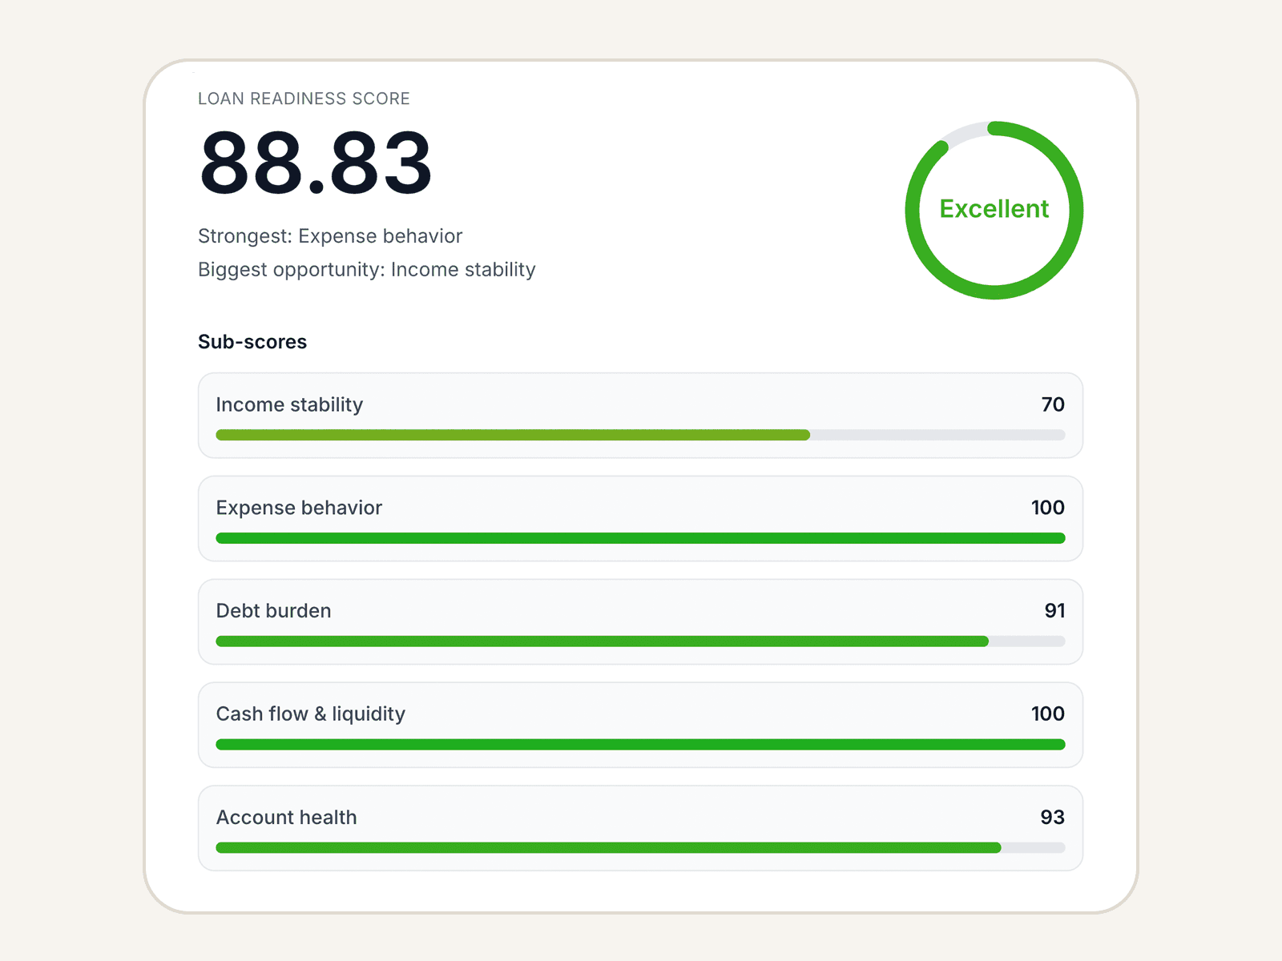Click the Debt burden label
The image size is (1282, 961).
click(273, 610)
